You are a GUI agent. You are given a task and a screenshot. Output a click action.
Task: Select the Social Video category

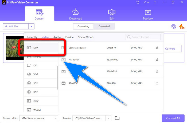[86, 37]
